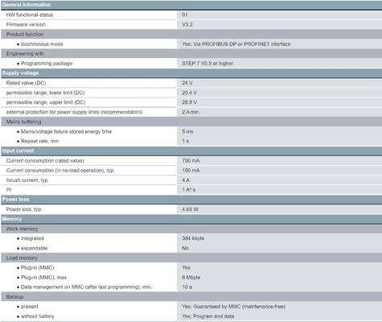Click the HW functional status value '01'
382x322 pixels.
click(x=185, y=14)
